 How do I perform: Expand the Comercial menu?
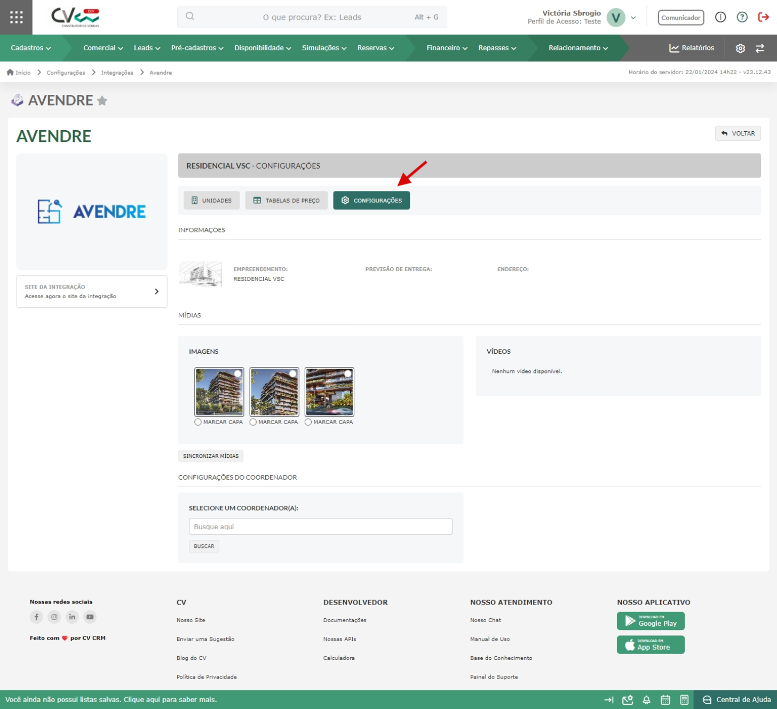(103, 48)
